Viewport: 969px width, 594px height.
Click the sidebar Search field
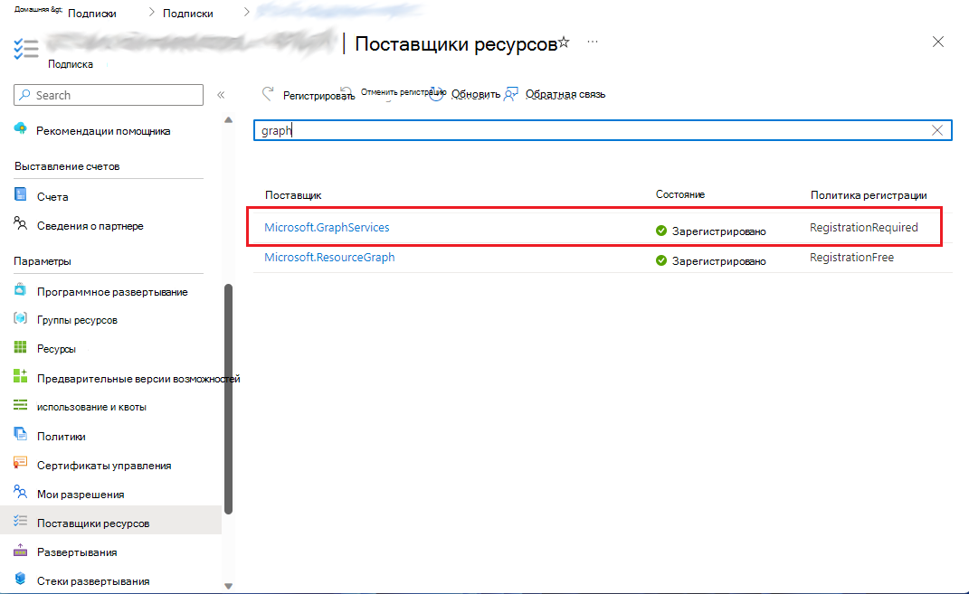pos(109,94)
